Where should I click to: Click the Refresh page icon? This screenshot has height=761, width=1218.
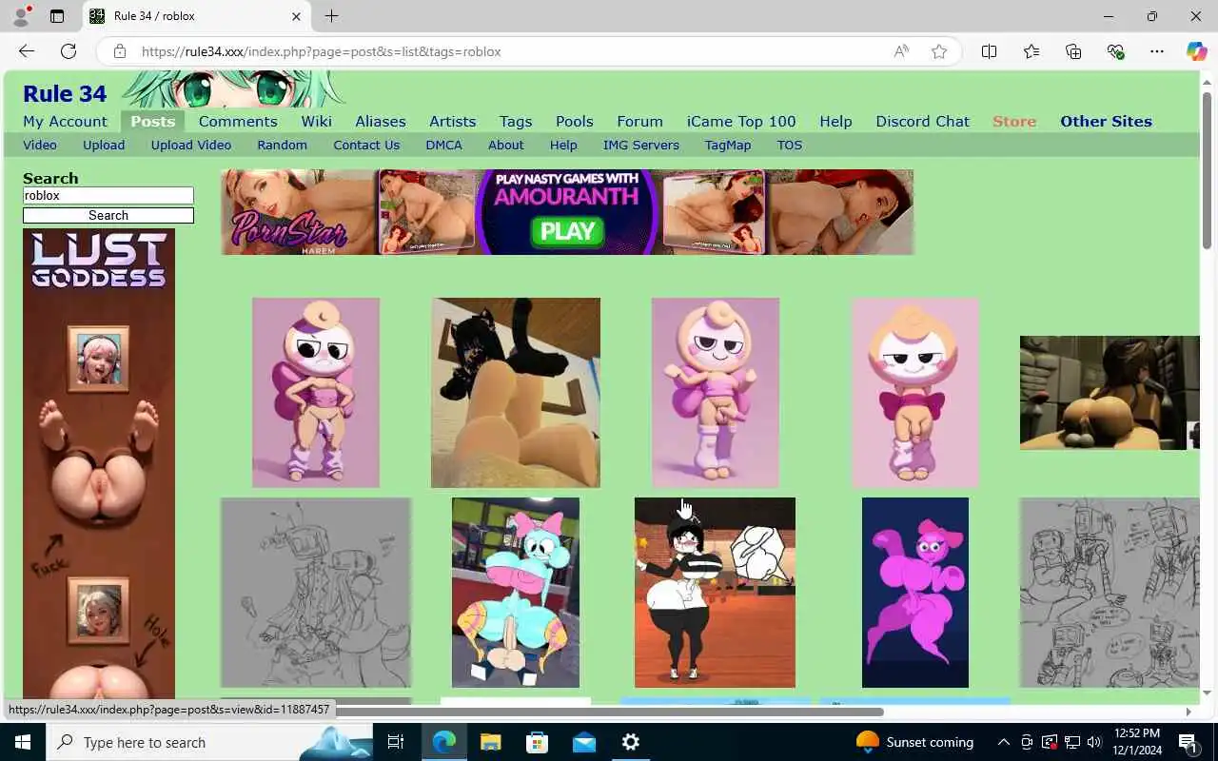69,51
